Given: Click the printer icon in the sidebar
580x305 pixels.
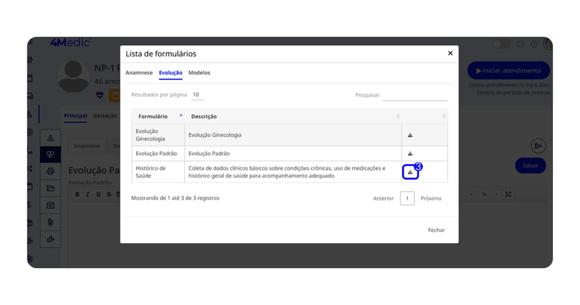Looking at the screenshot, I should (x=50, y=171).
